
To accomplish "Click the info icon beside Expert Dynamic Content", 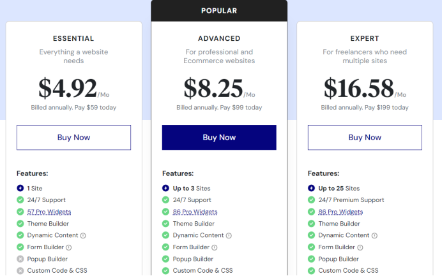I will (374, 235).
